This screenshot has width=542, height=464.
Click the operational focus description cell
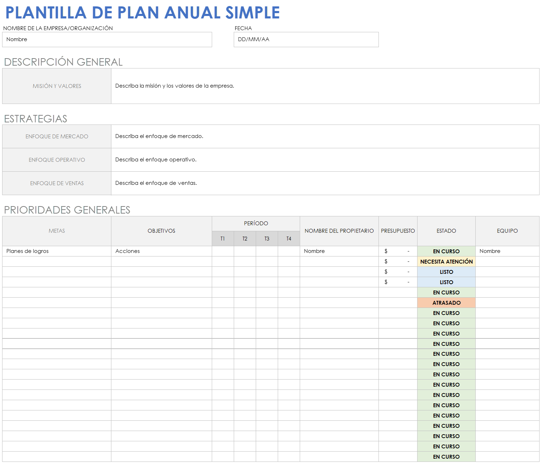click(x=325, y=160)
